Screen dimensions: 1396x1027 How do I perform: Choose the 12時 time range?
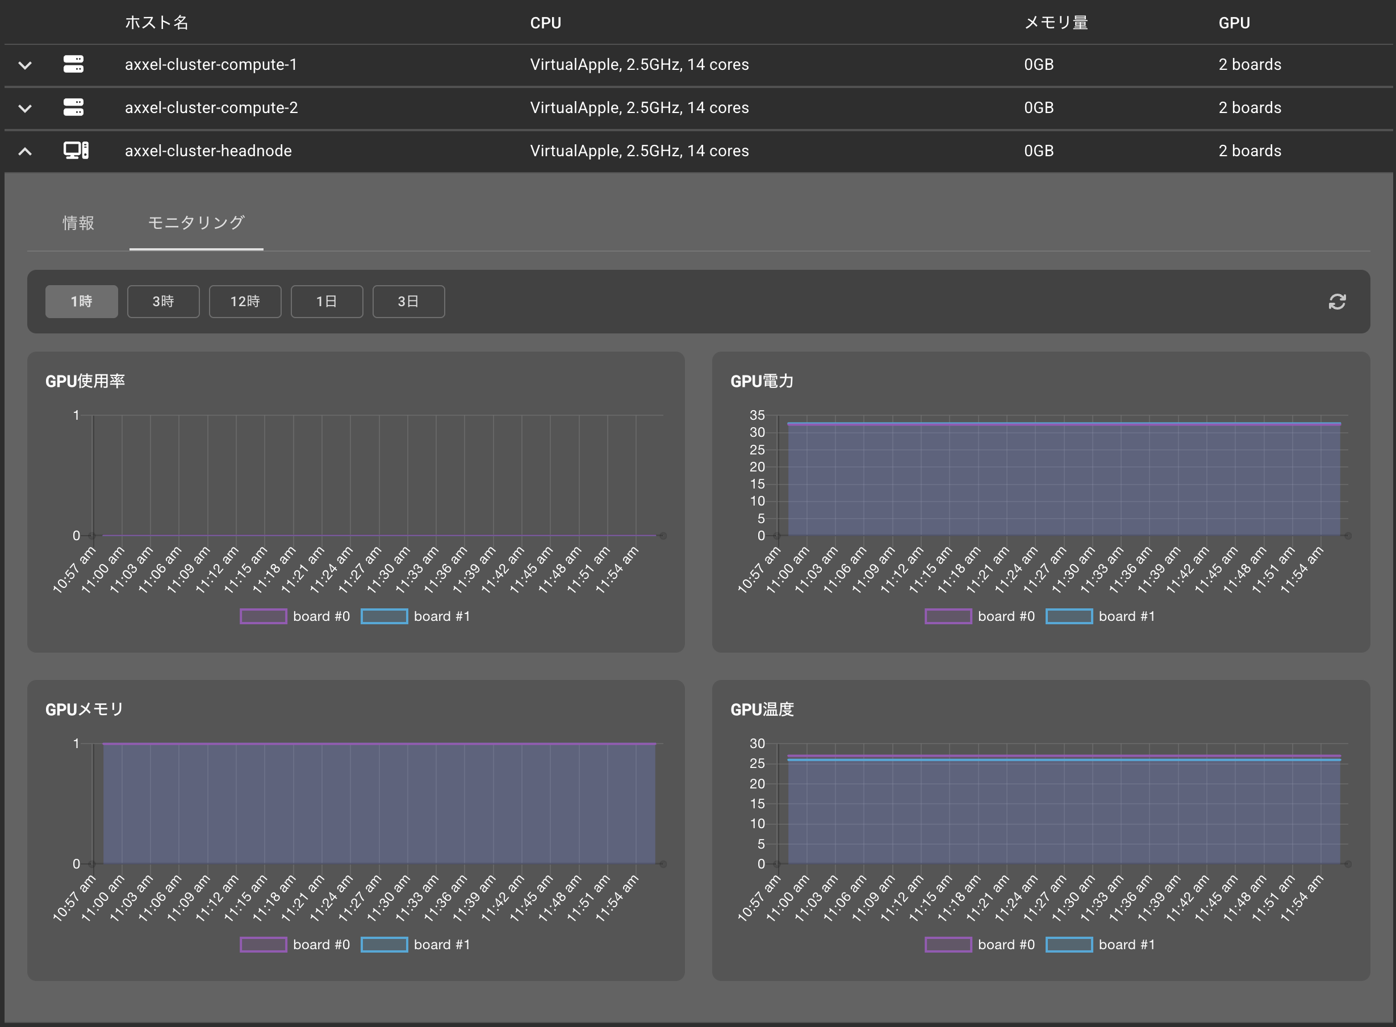point(245,302)
